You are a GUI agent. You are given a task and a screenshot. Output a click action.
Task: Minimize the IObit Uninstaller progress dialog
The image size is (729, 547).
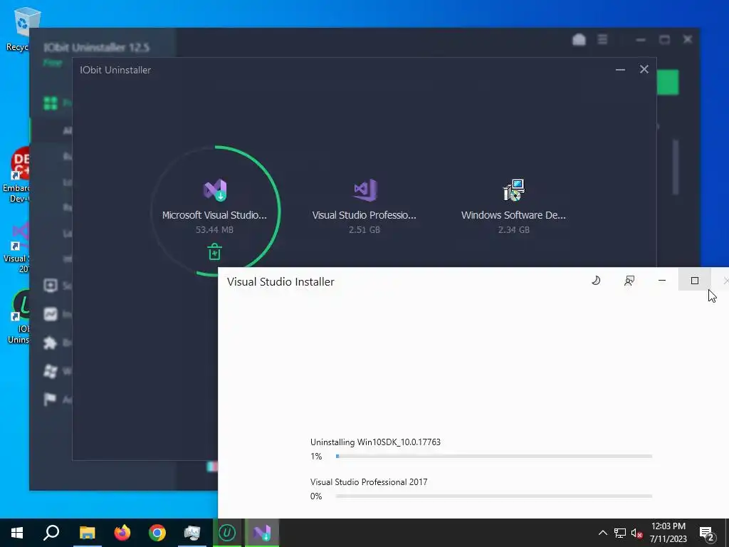(x=620, y=70)
